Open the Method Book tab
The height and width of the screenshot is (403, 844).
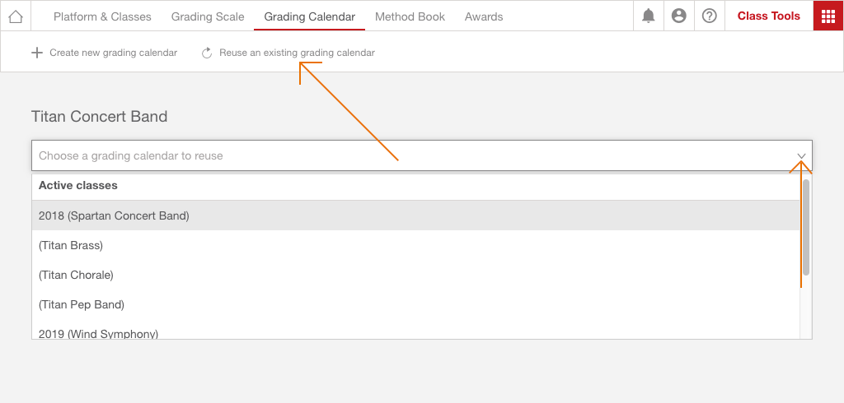tap(410, 16)
